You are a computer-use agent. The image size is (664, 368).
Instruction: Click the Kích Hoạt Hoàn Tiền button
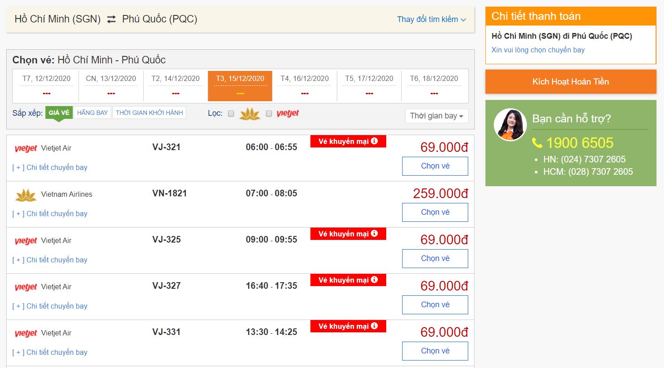click(571, 81)
